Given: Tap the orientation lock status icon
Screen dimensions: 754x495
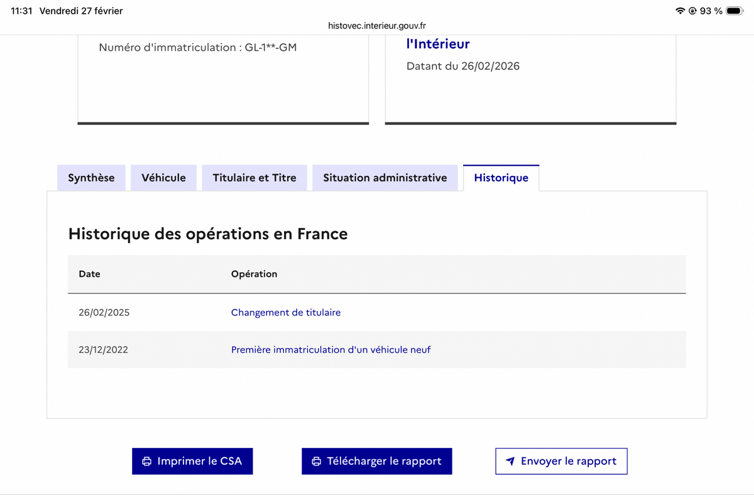Looking at the screenshot, I should (x=692, y=11).
